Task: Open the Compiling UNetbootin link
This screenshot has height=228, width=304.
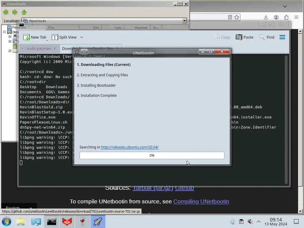Action: 201,202
